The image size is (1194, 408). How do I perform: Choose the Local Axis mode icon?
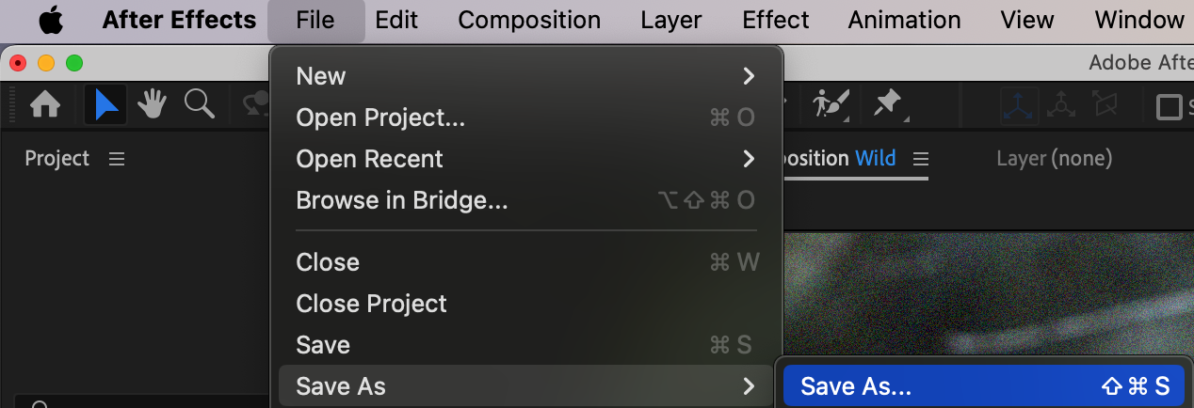(1019, 105)
